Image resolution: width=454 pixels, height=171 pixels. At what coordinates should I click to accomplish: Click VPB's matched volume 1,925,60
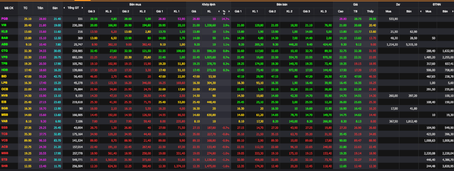[x=211, y=57]
